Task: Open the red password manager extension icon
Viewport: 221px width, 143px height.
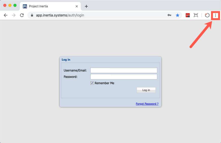Action: click(x=188, y=15)
